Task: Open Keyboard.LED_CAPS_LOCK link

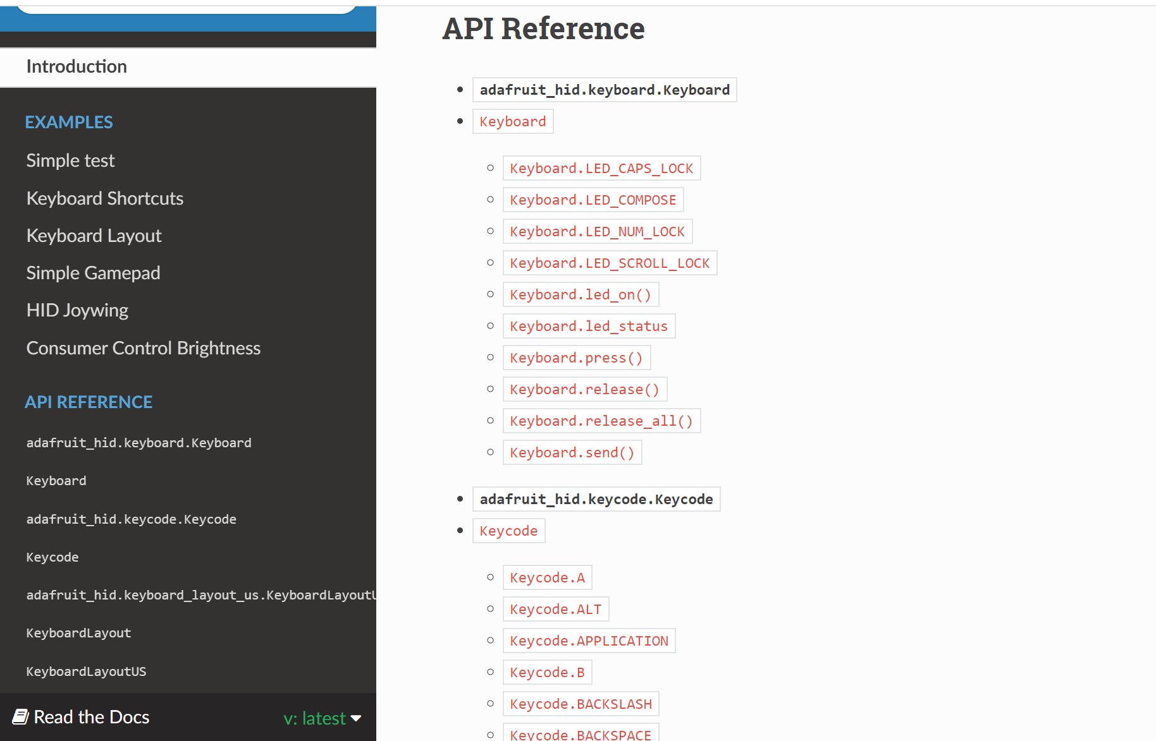Action: (601, 168)
